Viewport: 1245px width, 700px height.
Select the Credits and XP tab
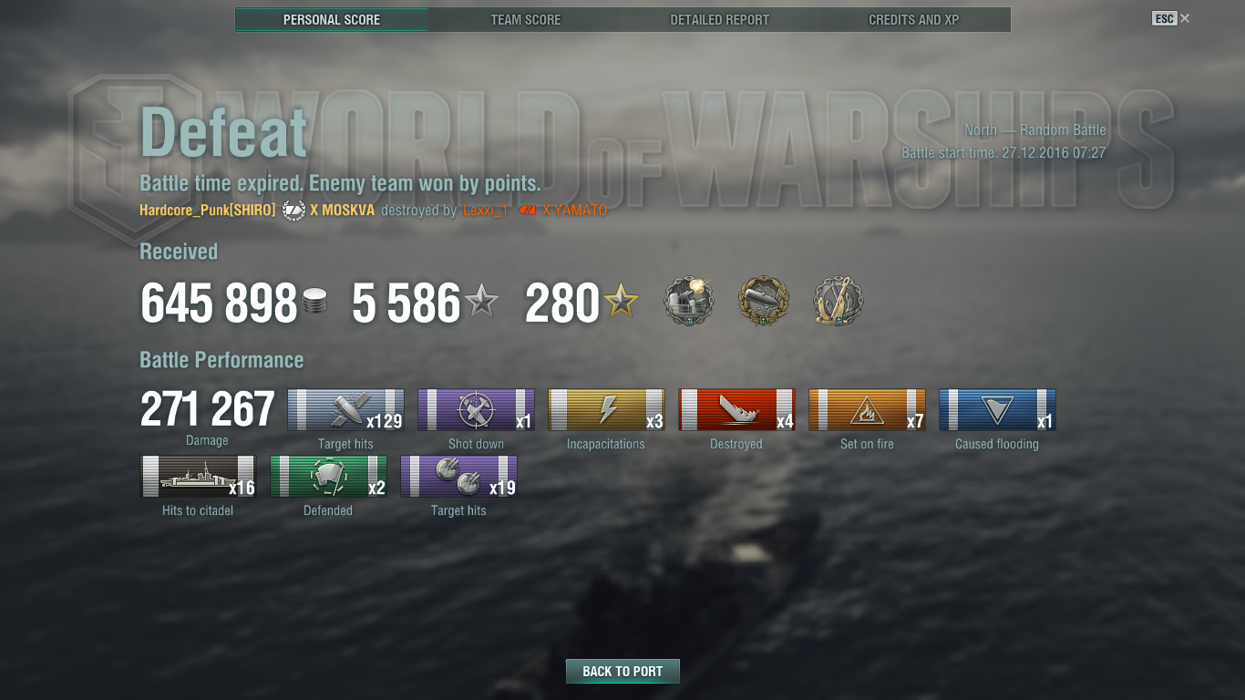coord(914,19)
